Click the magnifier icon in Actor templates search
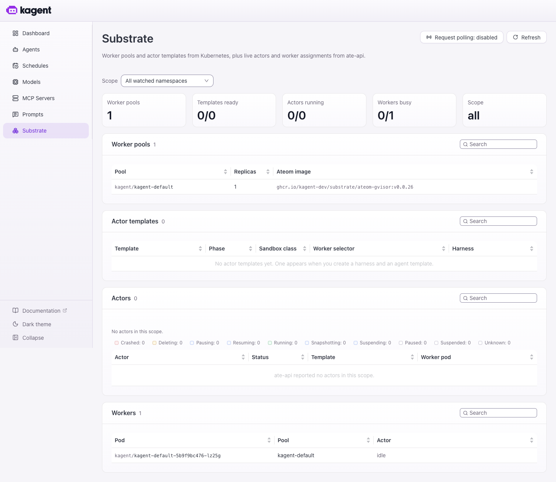 [466, 221]
